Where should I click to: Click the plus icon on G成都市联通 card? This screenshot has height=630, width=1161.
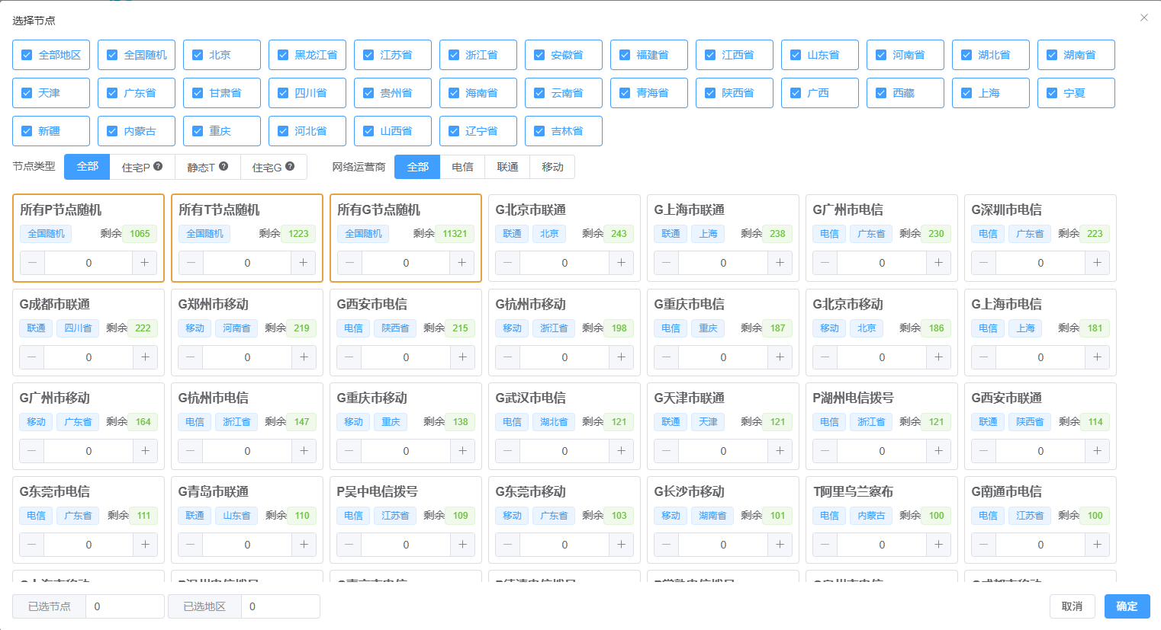click(x=145, y=357)
